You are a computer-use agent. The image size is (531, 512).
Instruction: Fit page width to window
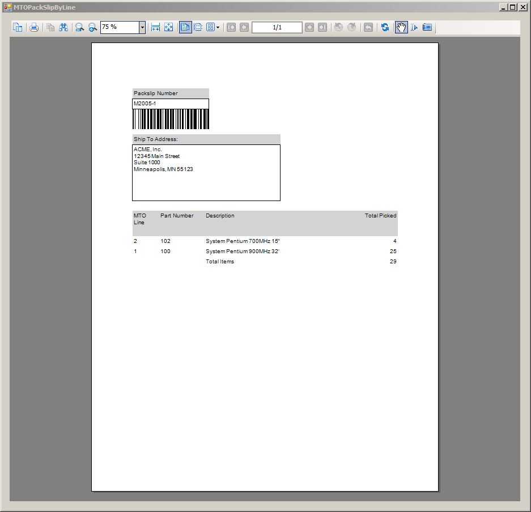[x=155, y=27]
